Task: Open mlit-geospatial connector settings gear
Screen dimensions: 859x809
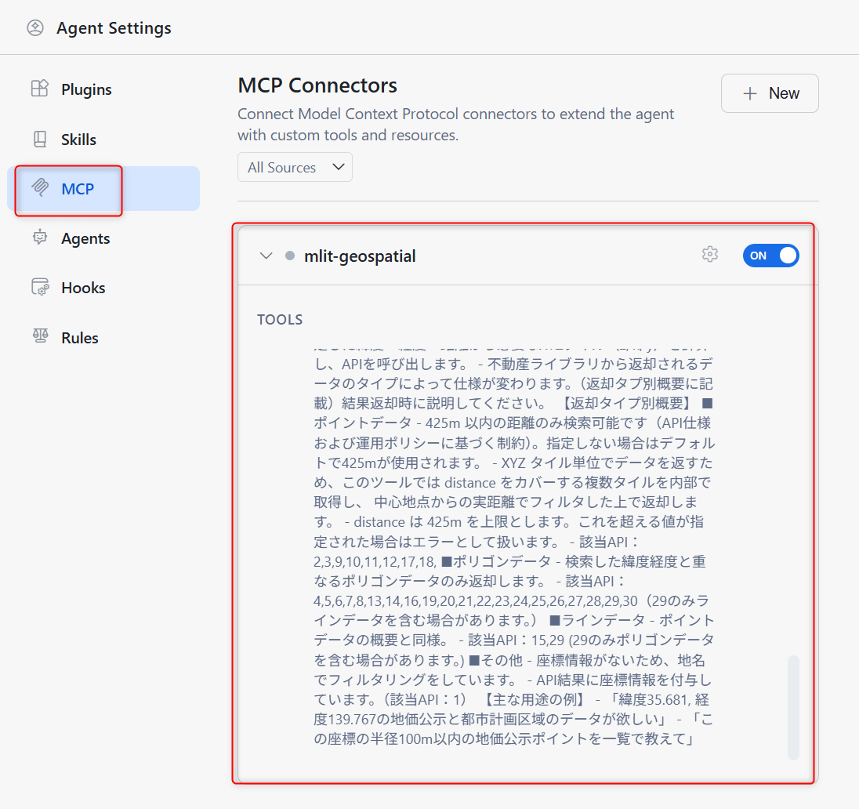Action: 710,254
